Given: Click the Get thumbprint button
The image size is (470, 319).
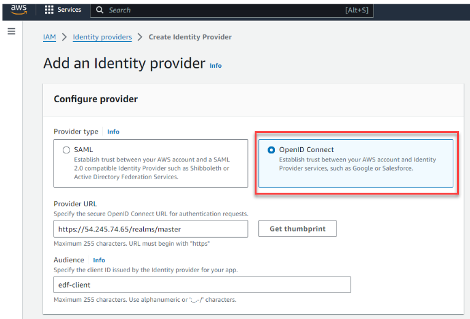Looking at the screenshot, I should [297, 228].
